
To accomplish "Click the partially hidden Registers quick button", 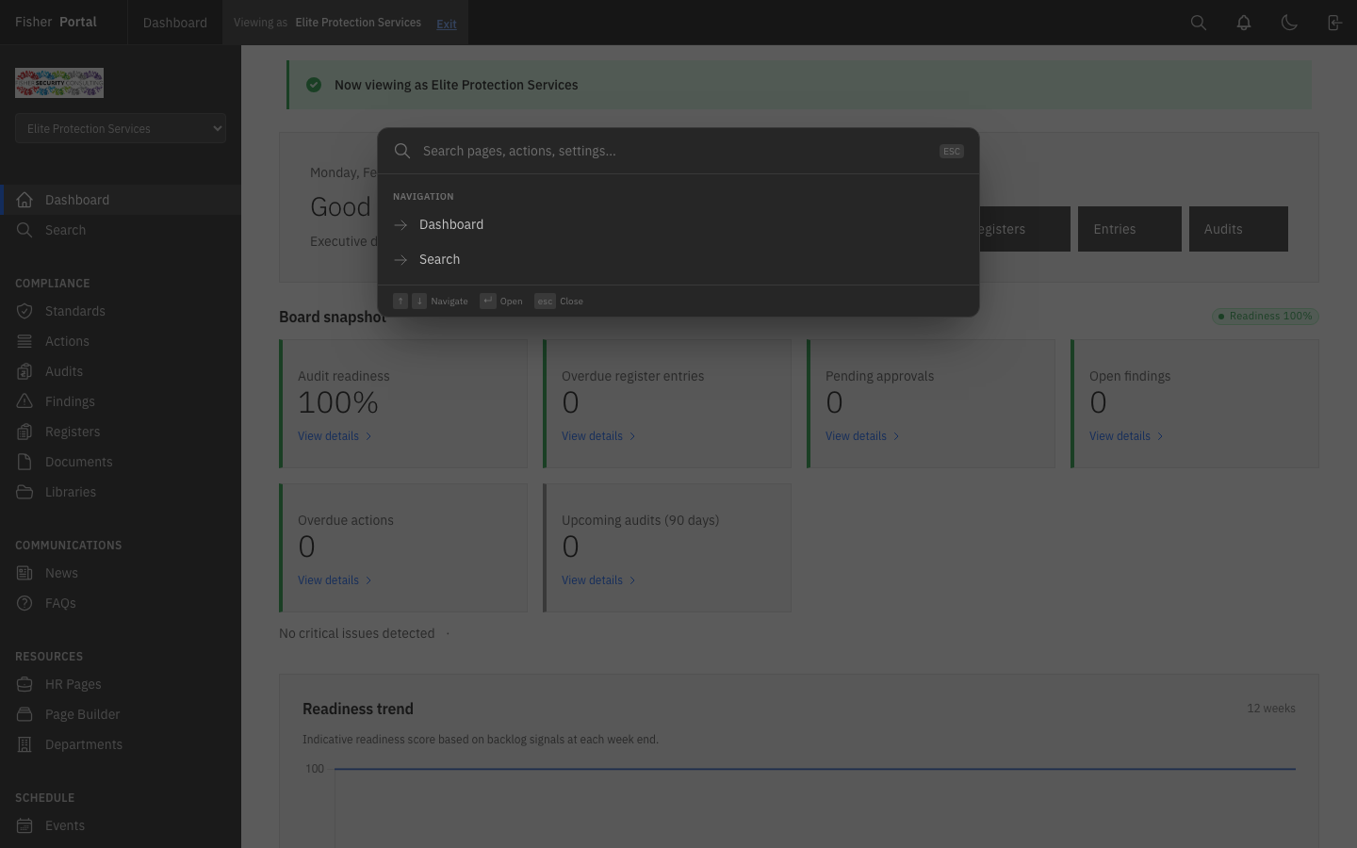I will point(1024,229).
